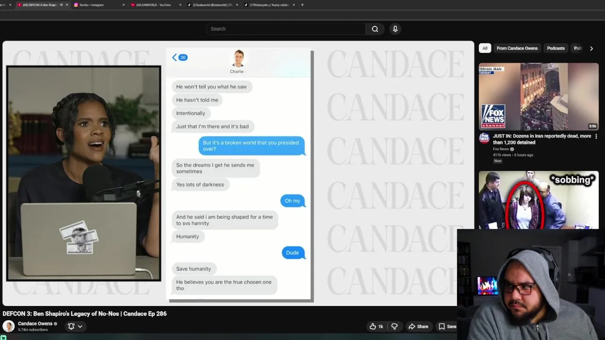Dislike the video with thumbs down

coord(394,326)
